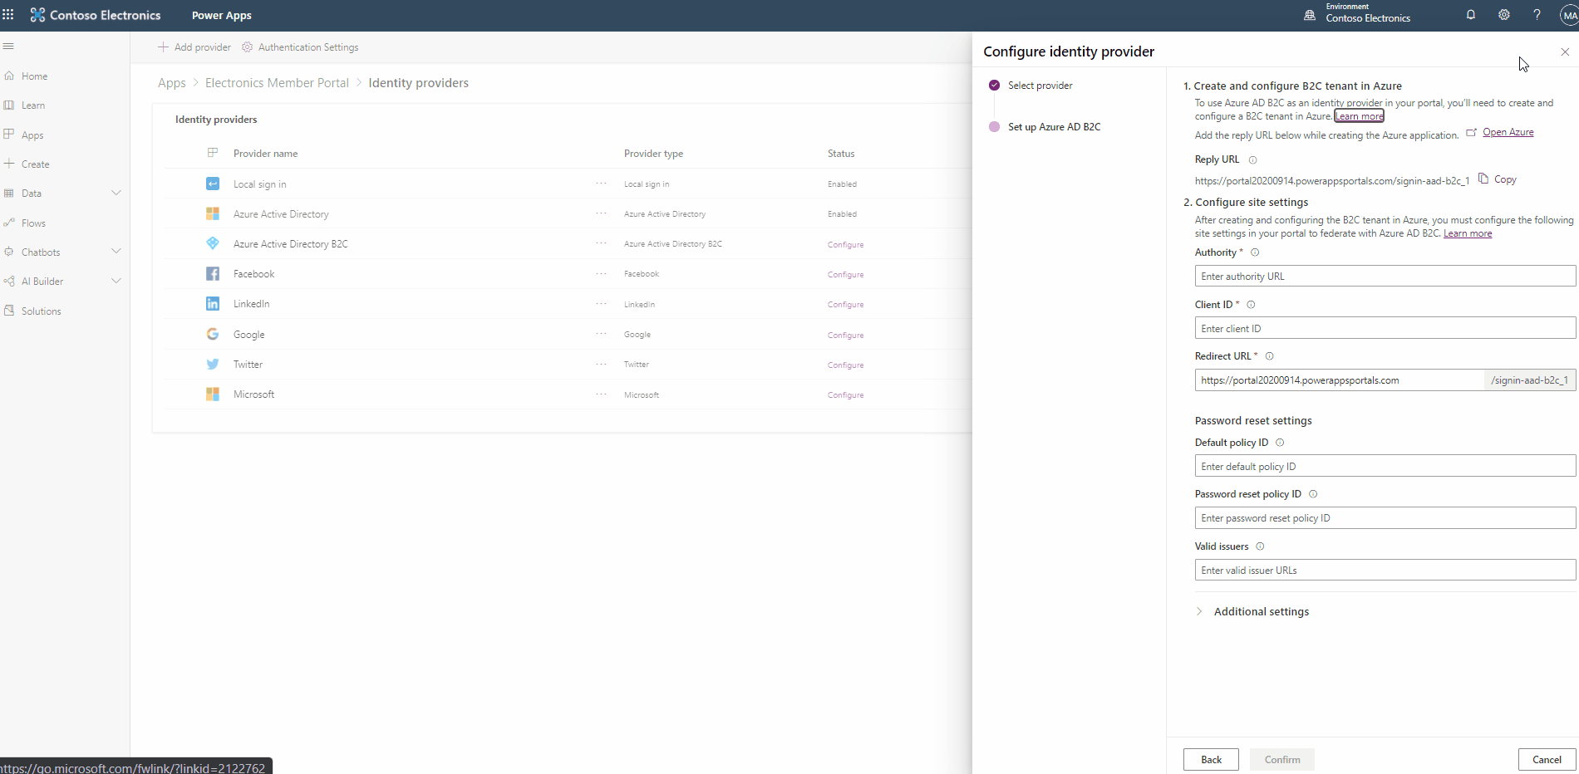This screenshot has height=774, width=1579.
Task: Expand the Data menu in sidebar
Action: click(x=116, y=193)
